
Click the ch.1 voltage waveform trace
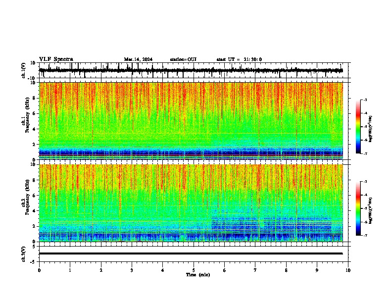click(191, 70)
